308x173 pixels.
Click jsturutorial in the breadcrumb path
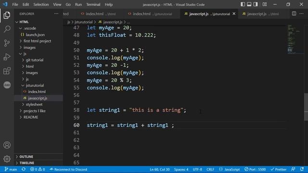[83, 22]
